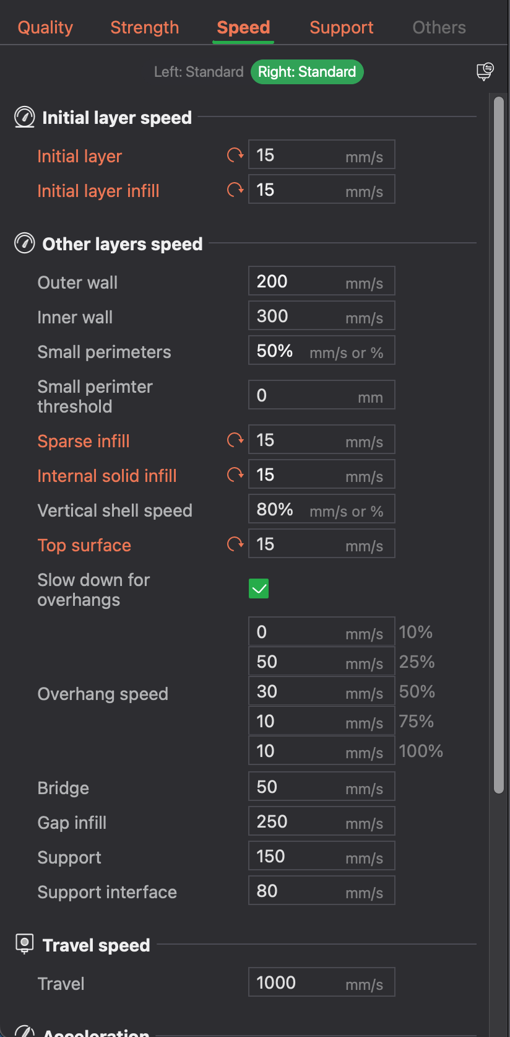Open the Quality tab
The height and width of the screenshot is (1037, 510).
point(45,27)
